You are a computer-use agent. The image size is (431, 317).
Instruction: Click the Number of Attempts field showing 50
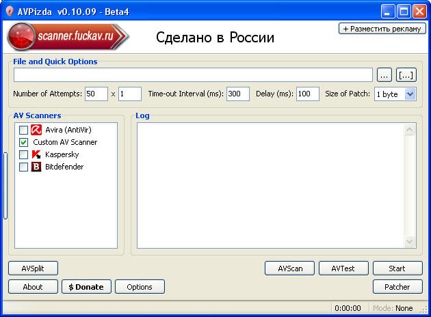(96, 94)
